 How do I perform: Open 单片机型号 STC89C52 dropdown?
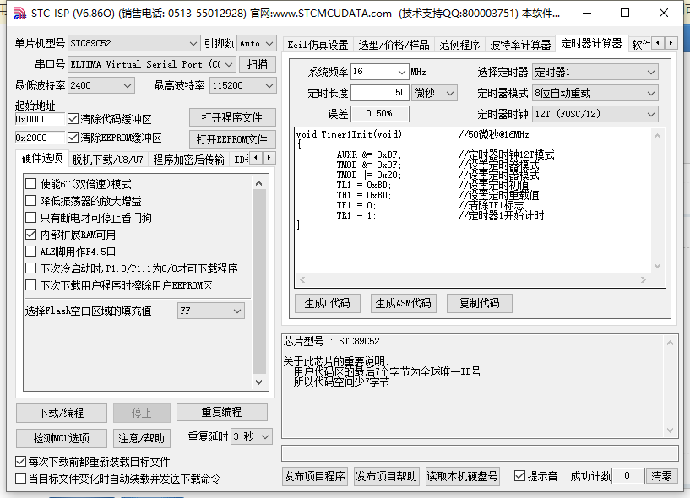tap(133, 43)
